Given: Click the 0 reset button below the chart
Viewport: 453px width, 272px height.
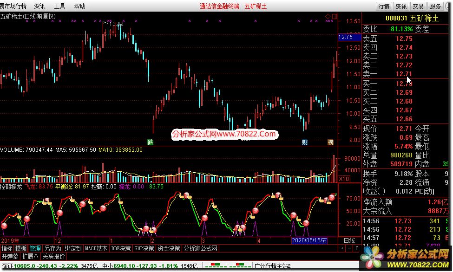Looking at the screenshot, I should pyautogui.click(x=357, y=248).
